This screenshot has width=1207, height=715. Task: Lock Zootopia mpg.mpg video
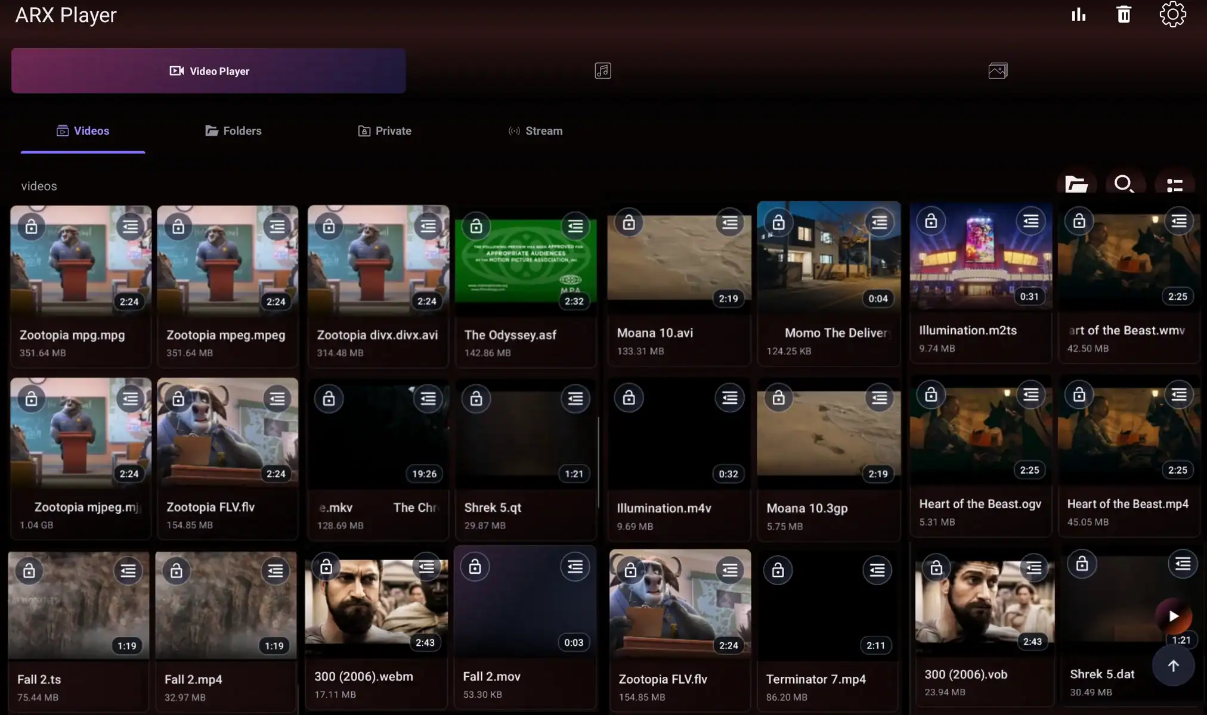click(32, 226)
